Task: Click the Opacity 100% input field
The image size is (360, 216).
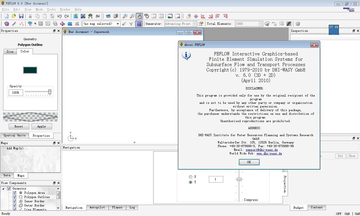Action: pos(15,93)
